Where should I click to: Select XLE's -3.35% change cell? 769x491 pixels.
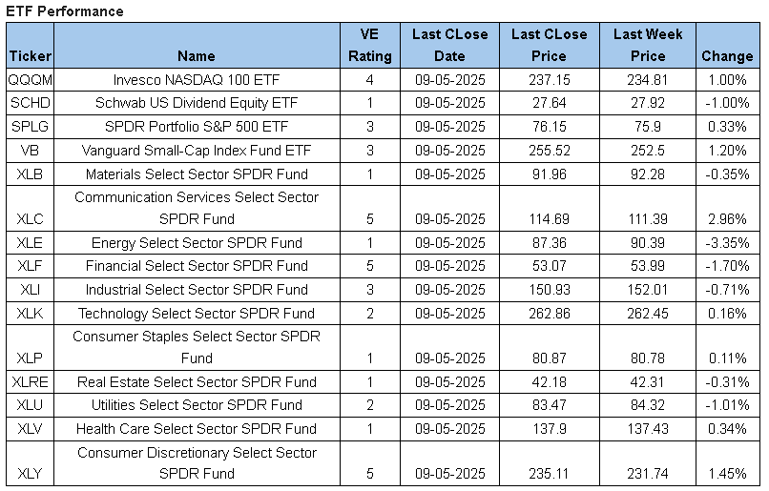tap(727, 243)
